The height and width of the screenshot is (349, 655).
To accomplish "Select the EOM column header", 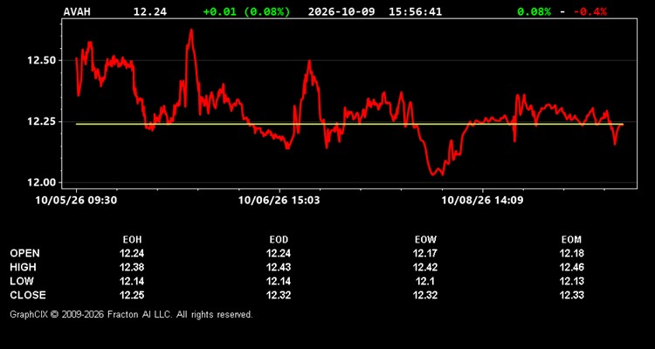I will [571, 240].
